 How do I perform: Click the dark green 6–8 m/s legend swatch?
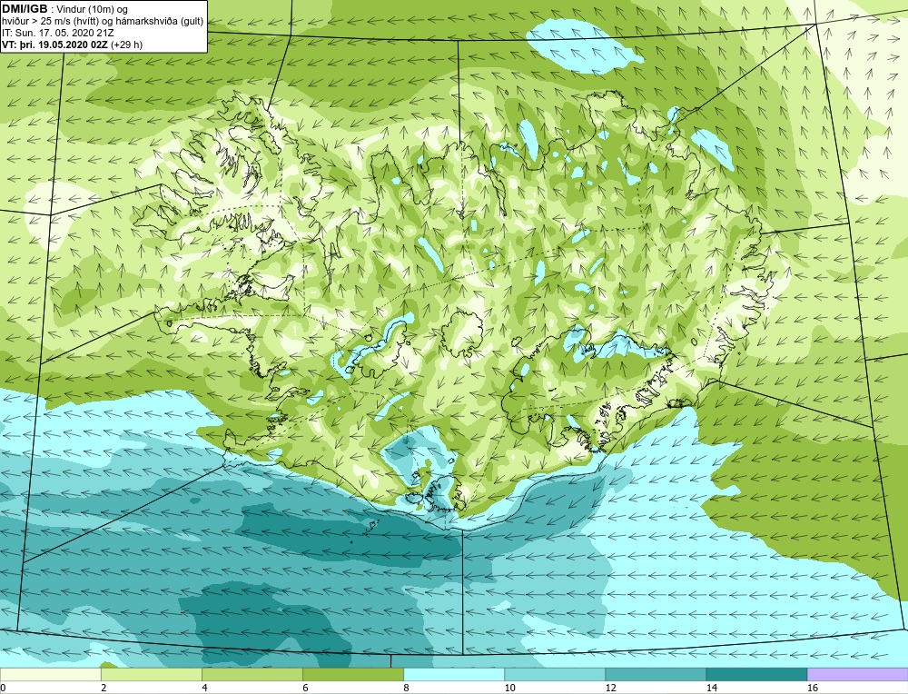pyautogui.click(x=353, y=674)
